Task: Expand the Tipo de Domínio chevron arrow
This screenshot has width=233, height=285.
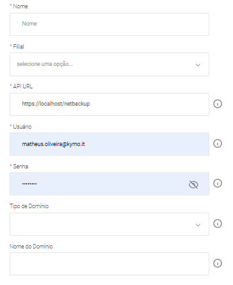Action: click(x=198, y=225)
